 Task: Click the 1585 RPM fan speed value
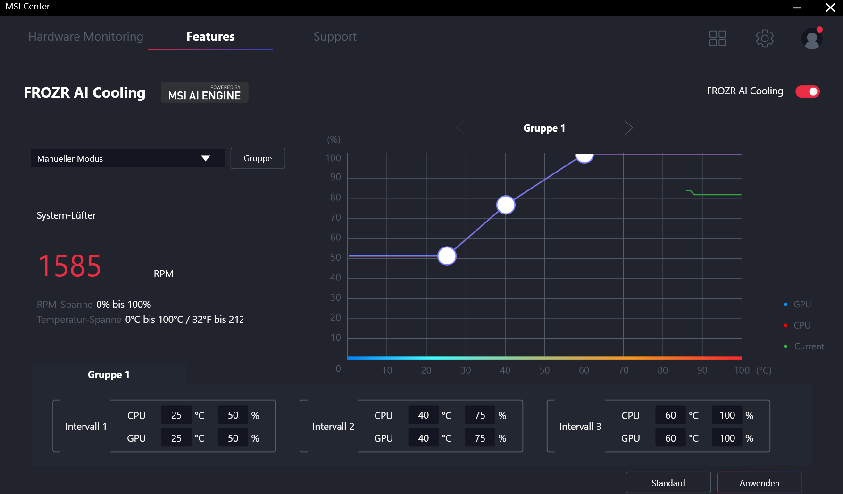click(x=69, y=266)
